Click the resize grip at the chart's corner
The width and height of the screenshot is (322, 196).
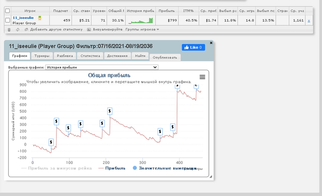pyautogui.click(x=211, y=176)
